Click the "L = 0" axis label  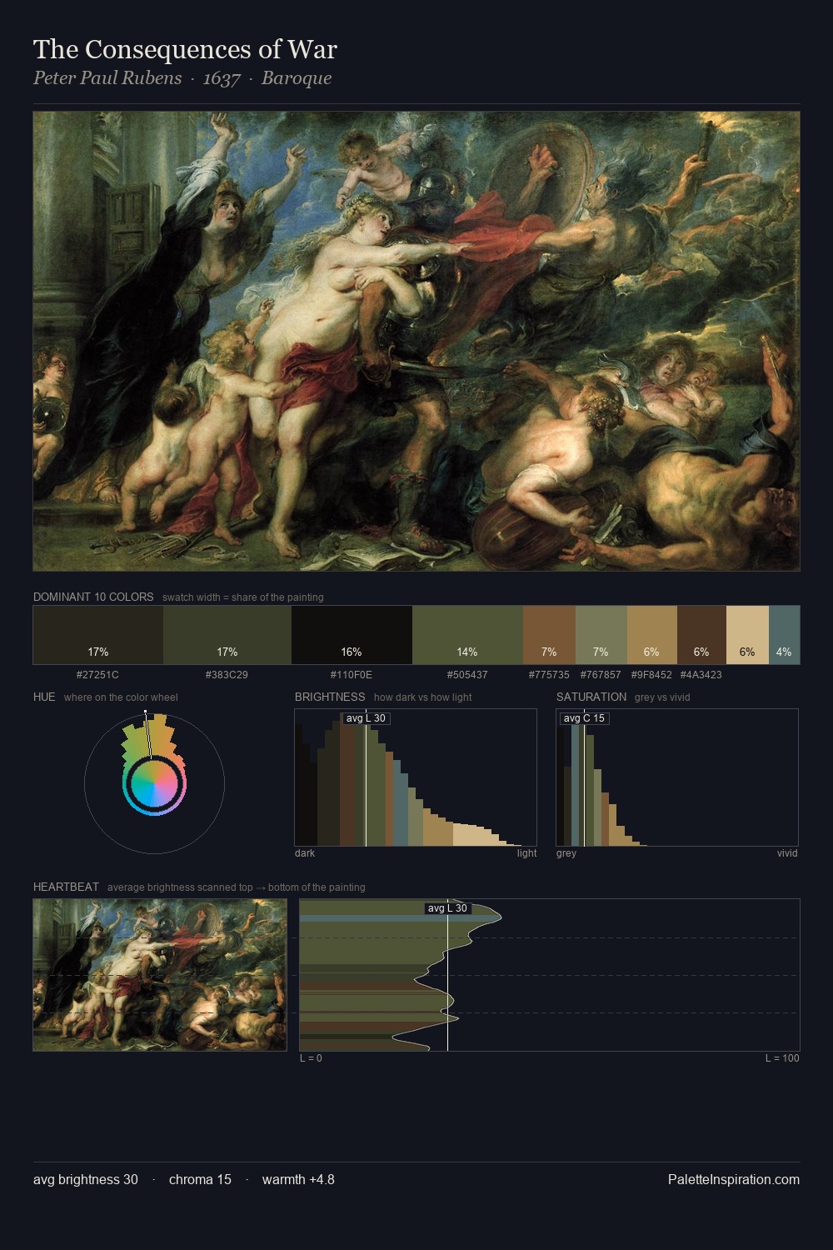click(311, 1058)
